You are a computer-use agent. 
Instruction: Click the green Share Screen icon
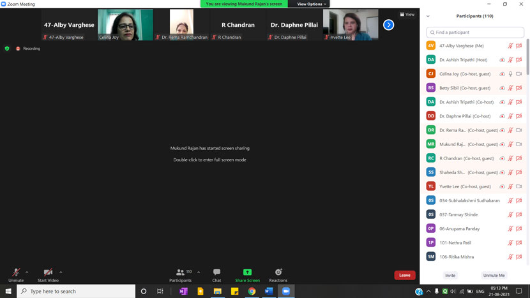[x=247, y=272]
